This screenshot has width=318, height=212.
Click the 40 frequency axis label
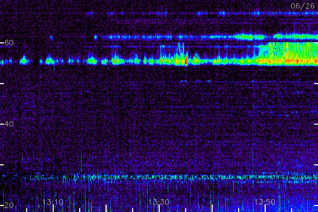point(9,124)
